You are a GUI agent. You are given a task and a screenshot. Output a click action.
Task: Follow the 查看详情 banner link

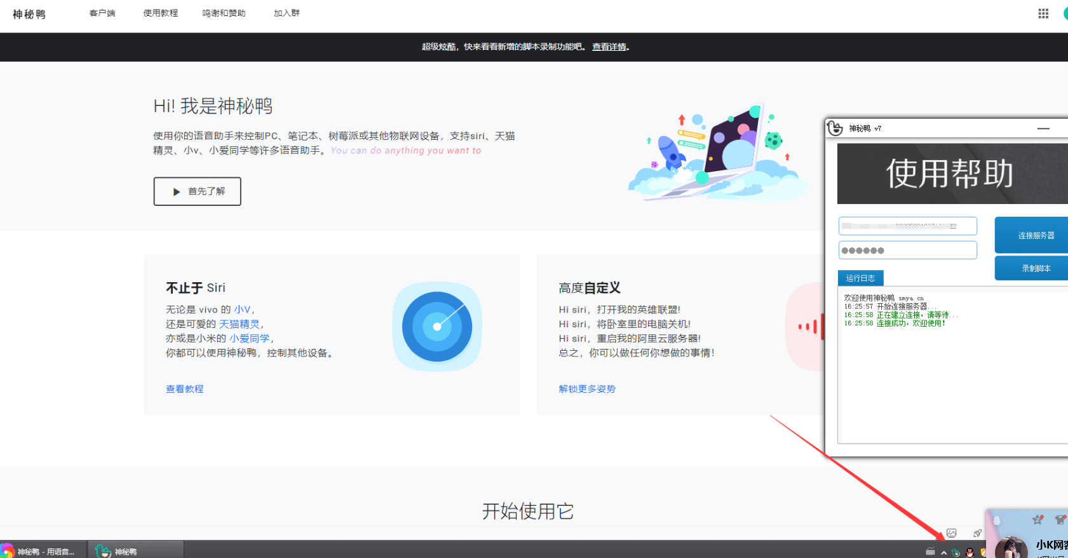(610, 47)
